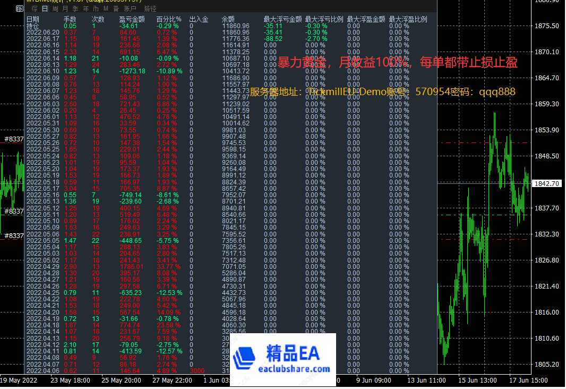Image resolution: width=566 pixels, height=389 pixels.
Task: Click the 691.15 profit value
Action: (x=130, y=52)
